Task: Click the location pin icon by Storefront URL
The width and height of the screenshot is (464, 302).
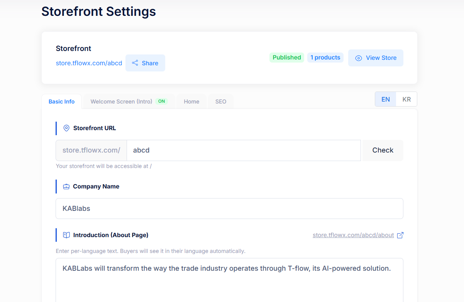Action: (66, 128)
